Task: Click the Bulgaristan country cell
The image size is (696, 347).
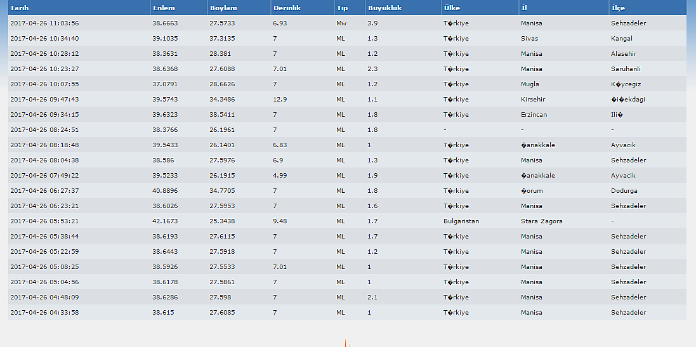Action: (461, 221)
